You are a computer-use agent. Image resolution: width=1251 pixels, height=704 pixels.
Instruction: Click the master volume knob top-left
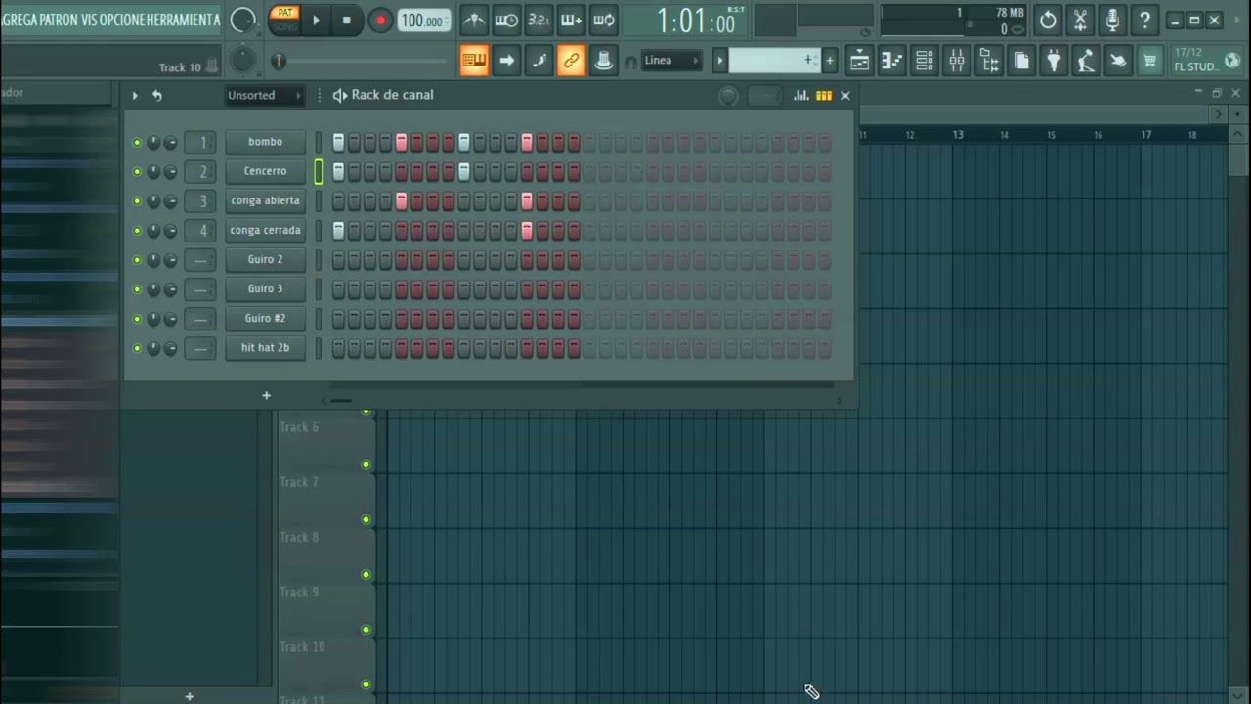243,20
